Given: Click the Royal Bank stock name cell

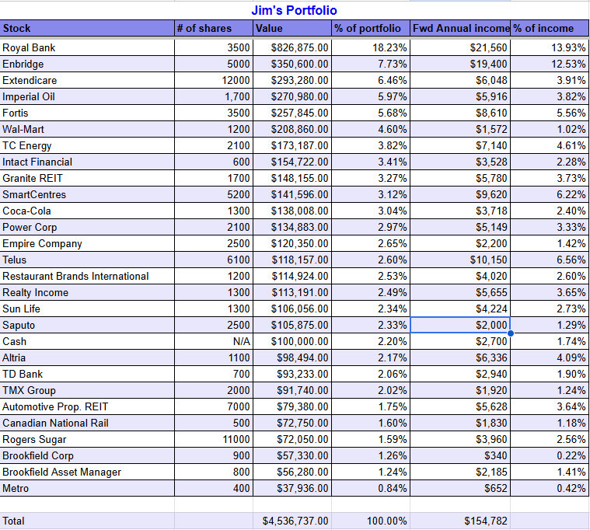Looking at the screenshot, I should (x=87, y=47).
